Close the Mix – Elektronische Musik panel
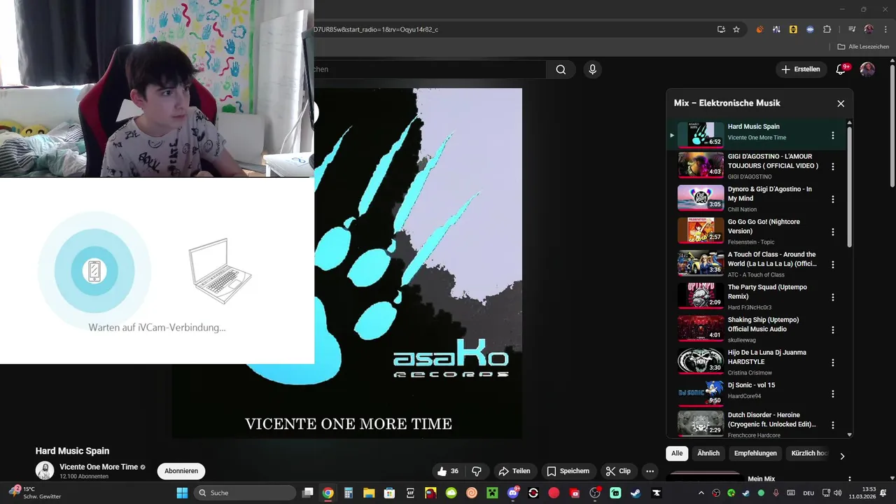The height and width of the screenshot is (504, 896). pyautogui.click(x=841, y=104)
